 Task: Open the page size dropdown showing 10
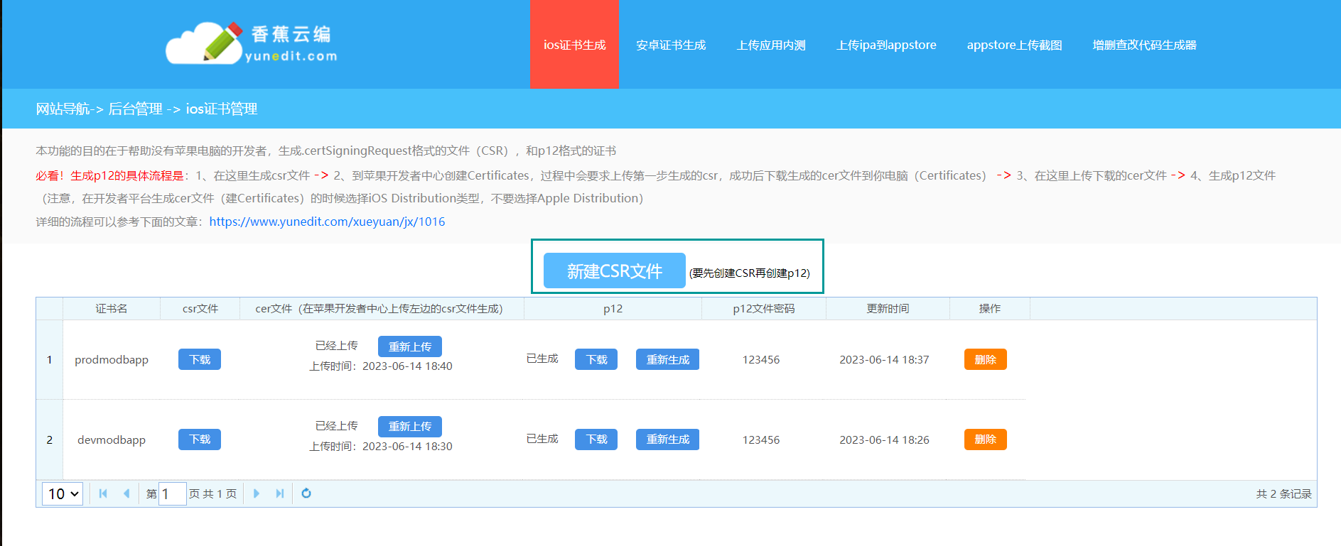(63, 493)
